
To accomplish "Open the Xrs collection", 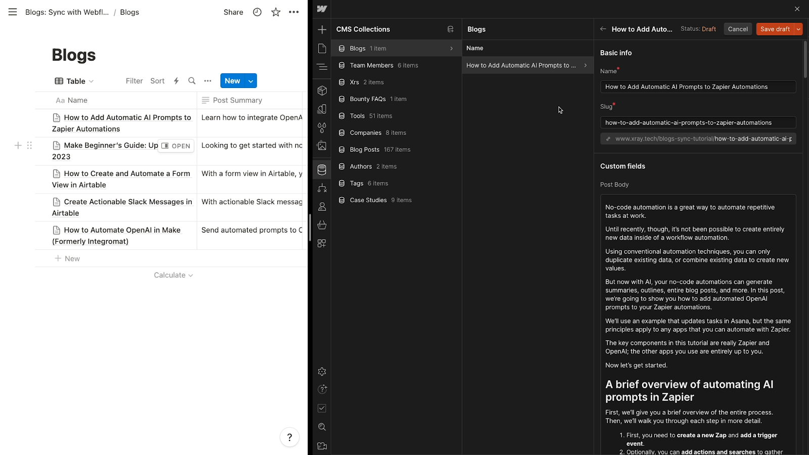I will pyautogui.click(x=396, y=82).
